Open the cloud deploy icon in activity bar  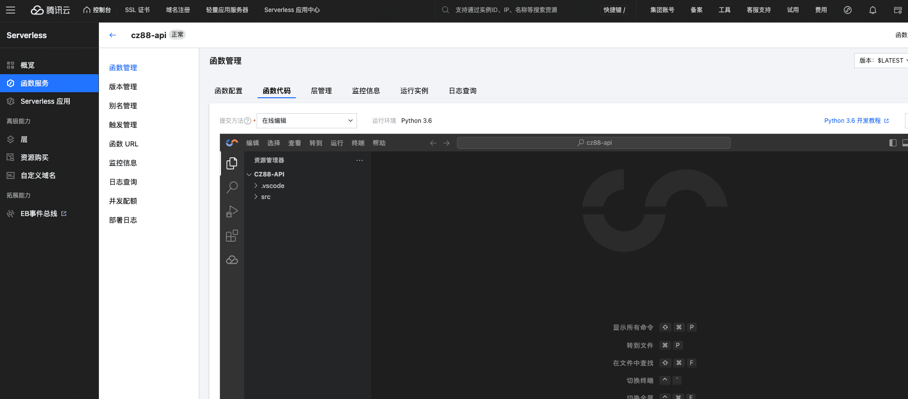tap(232, 260)
